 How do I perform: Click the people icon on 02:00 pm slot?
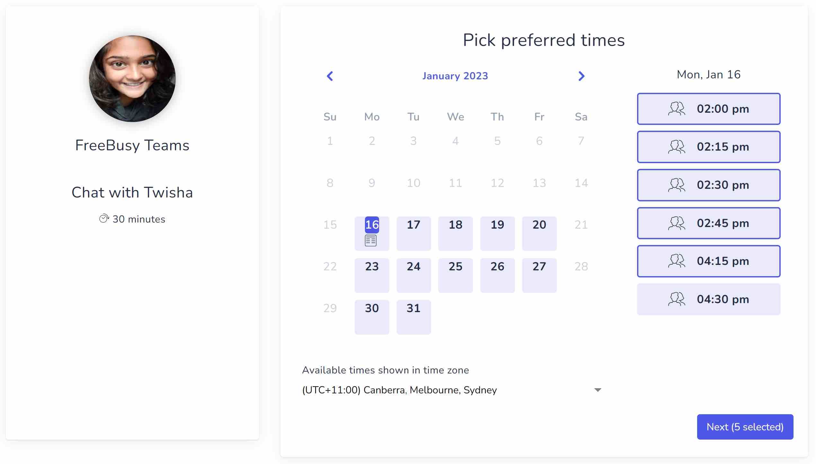click(x=676, y=109)
